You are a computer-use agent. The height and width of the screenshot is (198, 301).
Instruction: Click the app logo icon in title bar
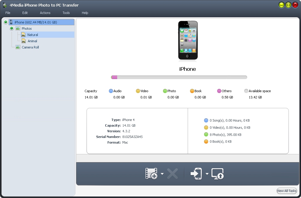point(5,5)
